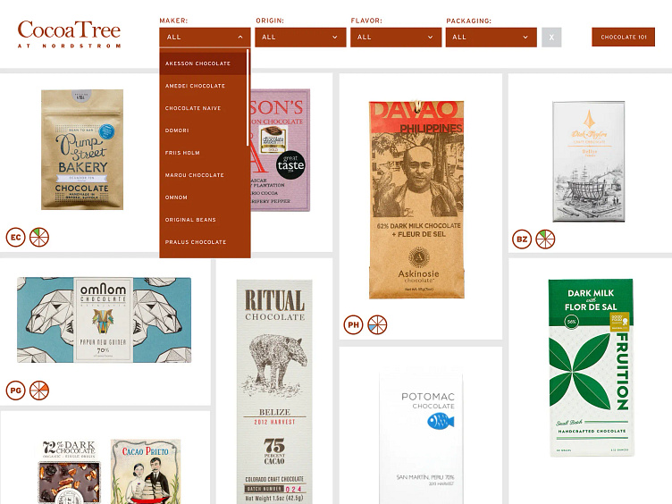Open the Flavor dropdown
Image resolution: width=672 pixels, height=504 pixels.
(396, 38)
